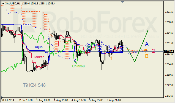
Task: Select the Tenkan line label
Action: coord(39,57)
